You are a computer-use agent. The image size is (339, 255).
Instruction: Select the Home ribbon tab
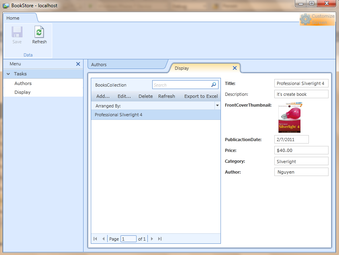tap(13, 18)
